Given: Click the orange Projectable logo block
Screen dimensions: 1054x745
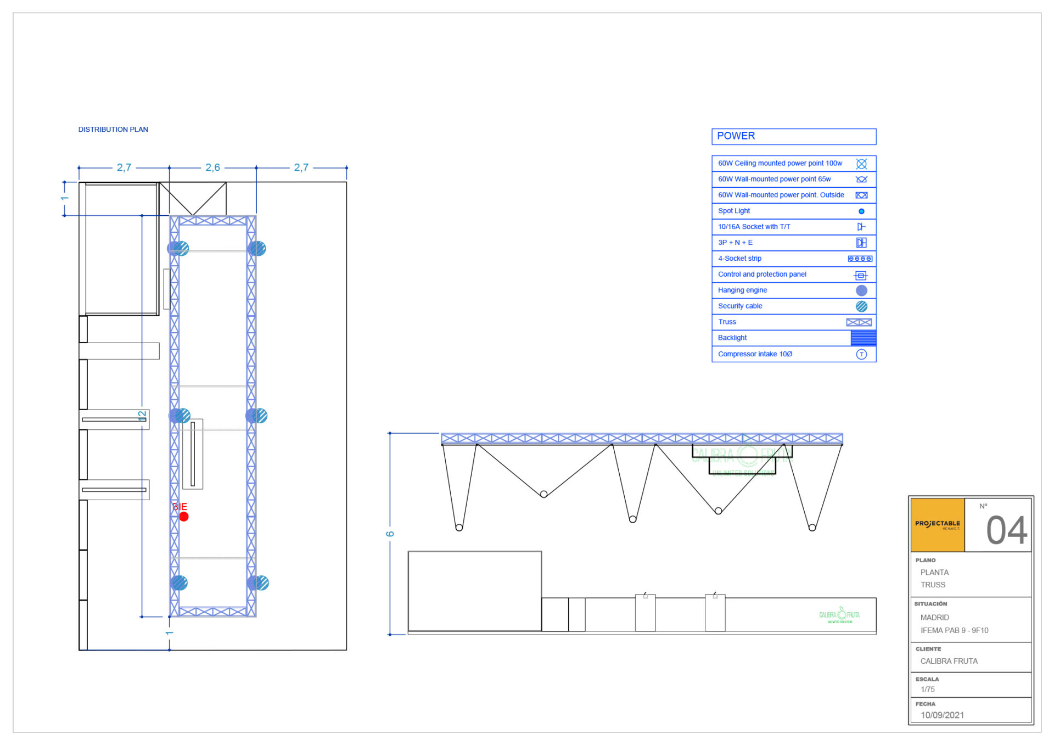Looking at the screenshot, I should click(x=937, y=525).
